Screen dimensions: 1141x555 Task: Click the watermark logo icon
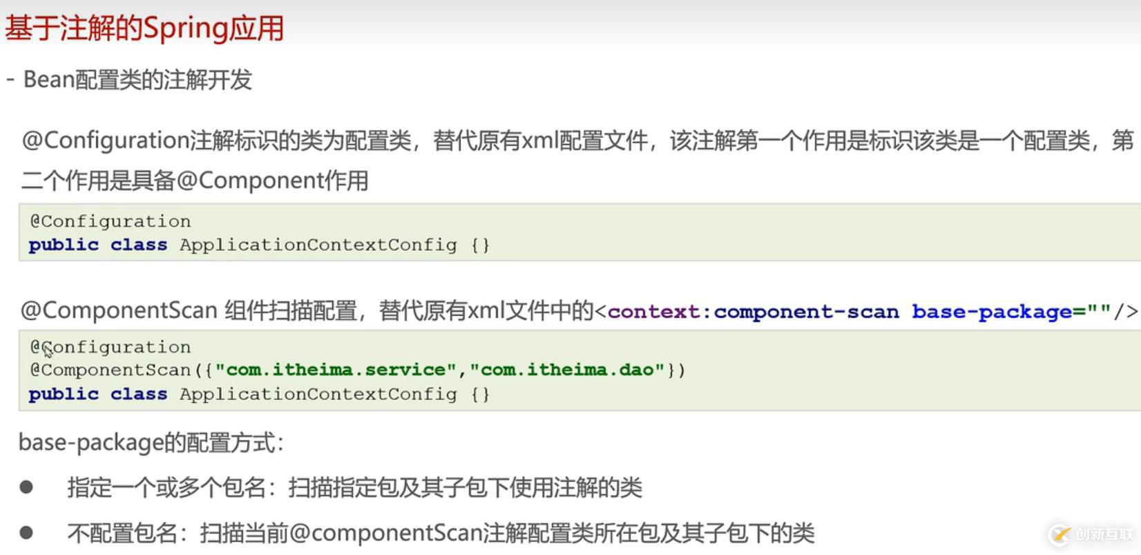pos(1059,534)
